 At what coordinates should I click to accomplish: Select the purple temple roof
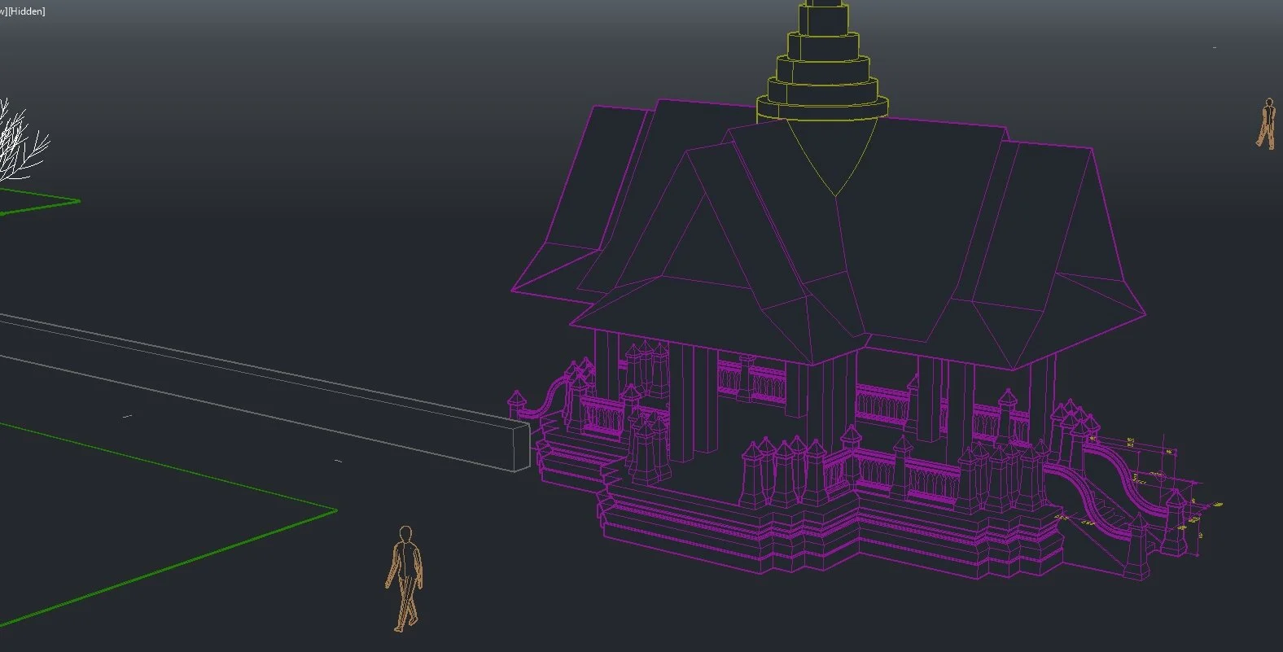(x=828, y=236)
